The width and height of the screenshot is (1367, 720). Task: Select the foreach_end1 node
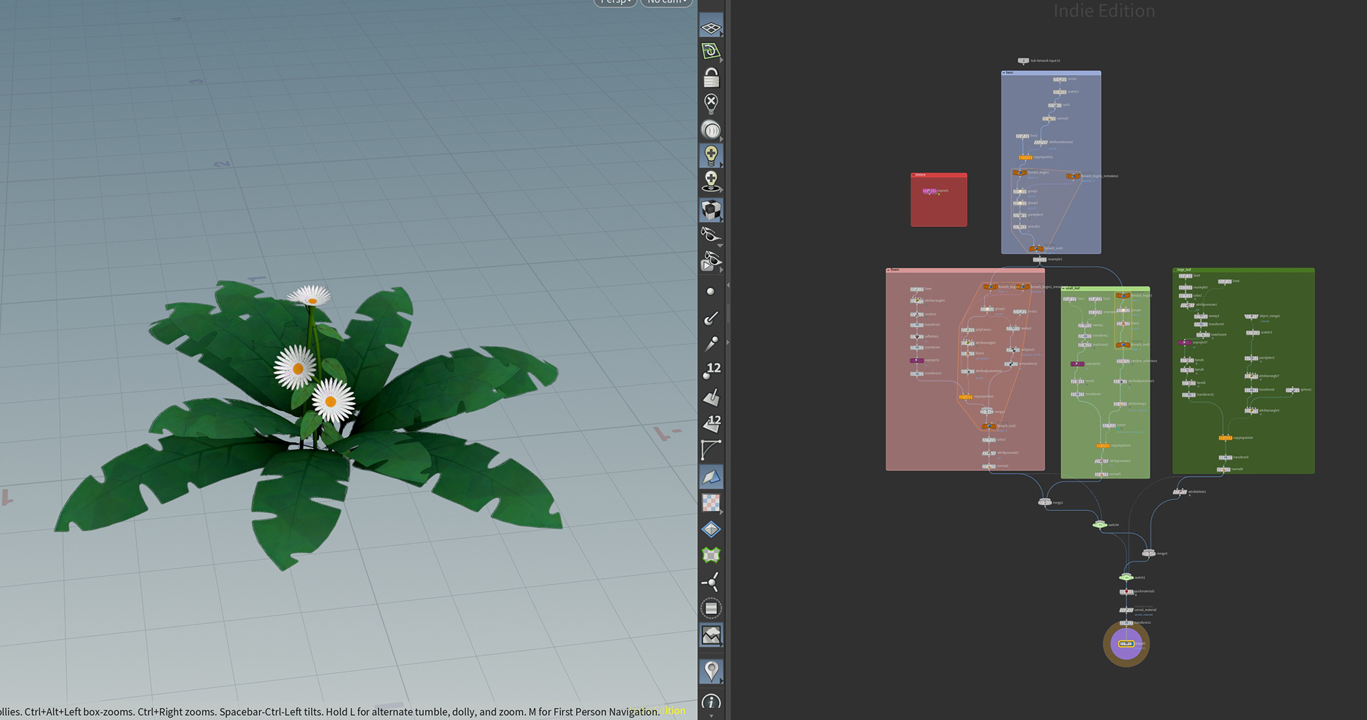point(1036,248)
